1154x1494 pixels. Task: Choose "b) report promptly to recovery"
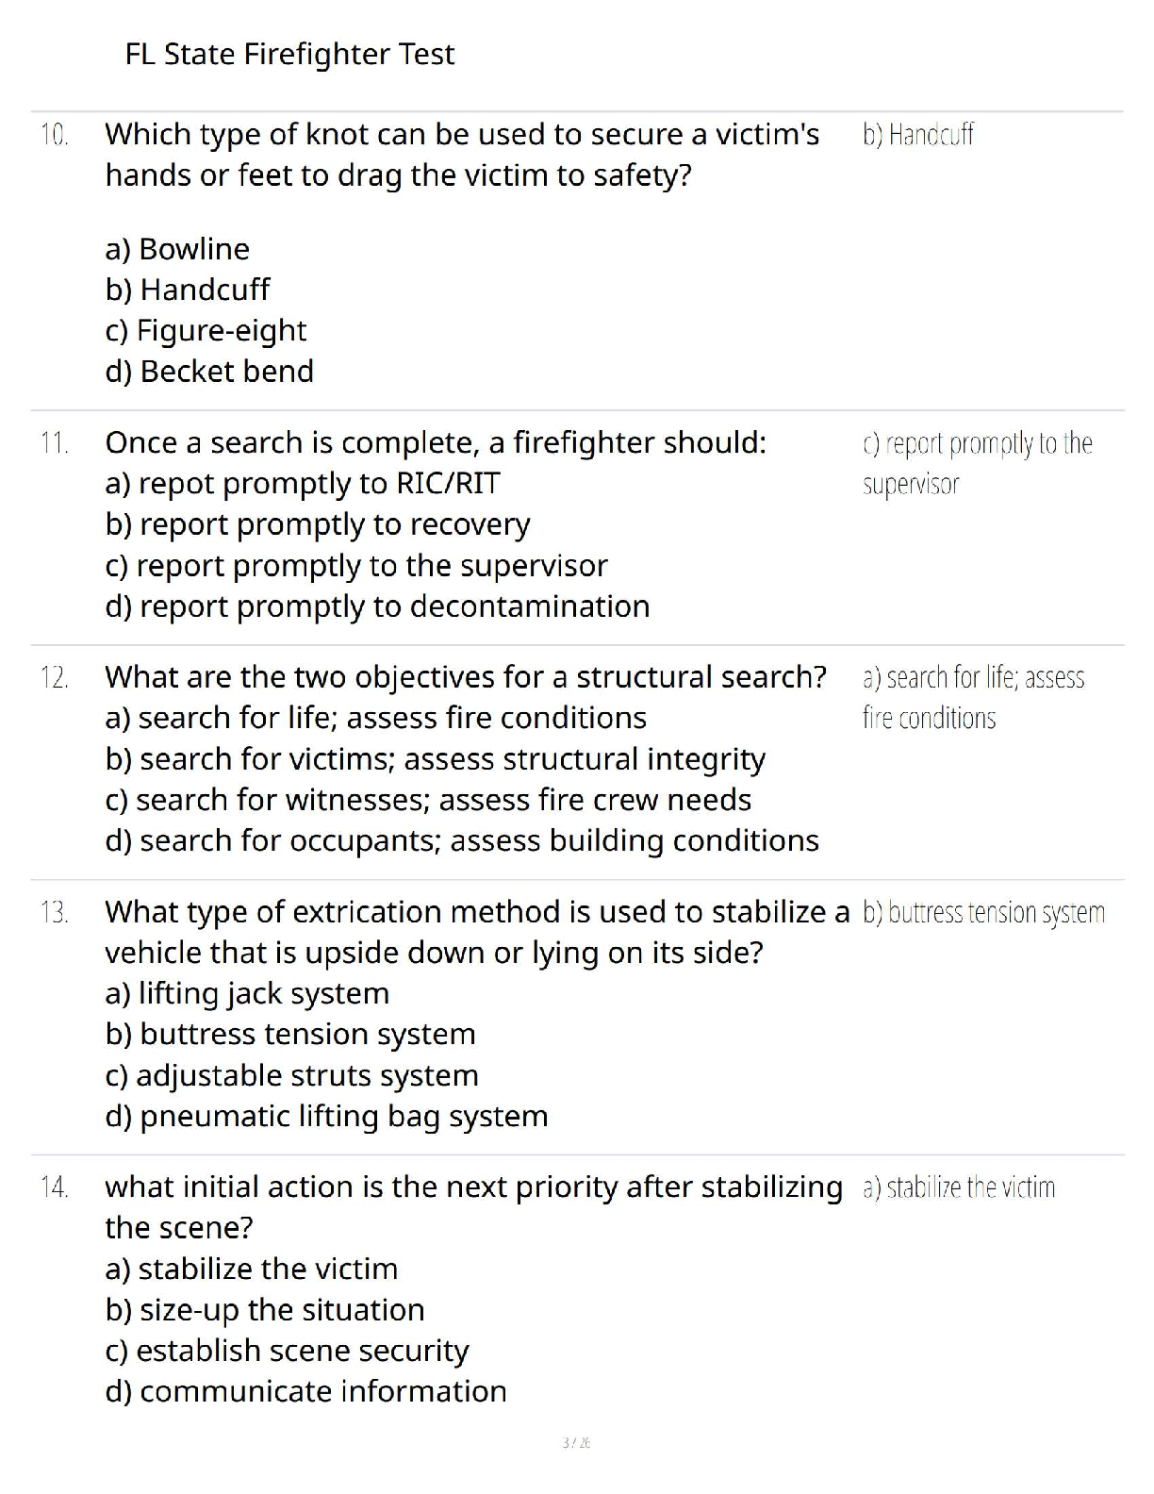point(318,524)
